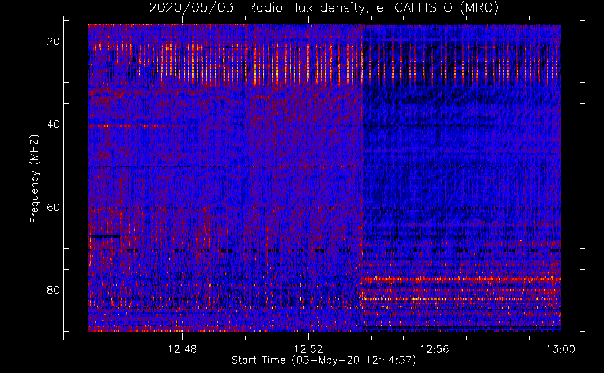Click the "Start Time (03-May-20 12:44:37)" label

(x=323, y=360)
